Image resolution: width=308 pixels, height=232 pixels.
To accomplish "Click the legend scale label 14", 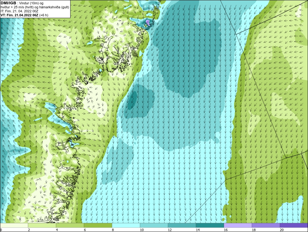I will 198,230.
